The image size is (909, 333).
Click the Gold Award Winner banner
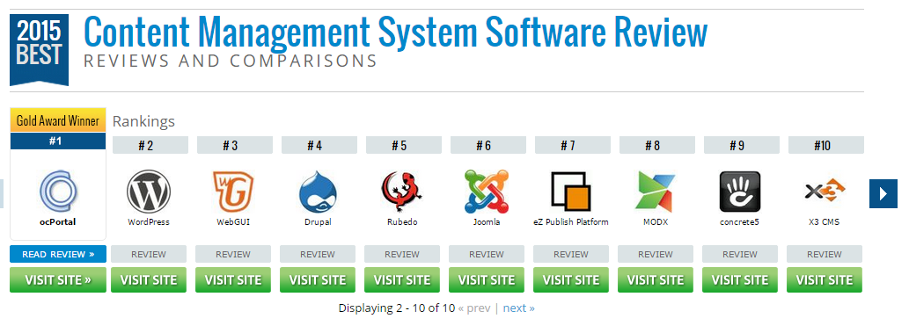(x=58, y=120)
